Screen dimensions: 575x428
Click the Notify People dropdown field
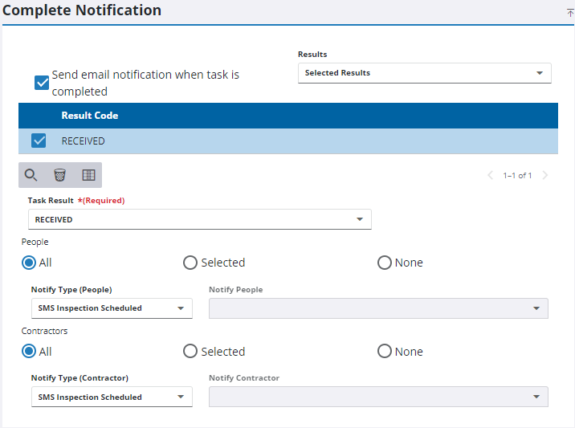coord(377,308)
